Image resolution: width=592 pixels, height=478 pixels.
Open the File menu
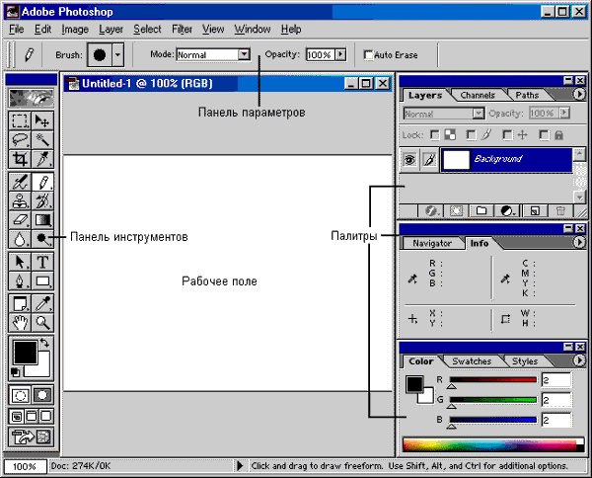pos(16,29)
